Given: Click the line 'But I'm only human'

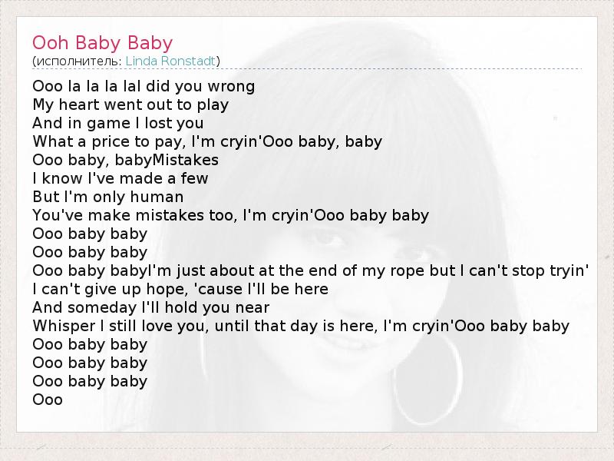Looking at the screenshot, I should (x=108, y=197).
